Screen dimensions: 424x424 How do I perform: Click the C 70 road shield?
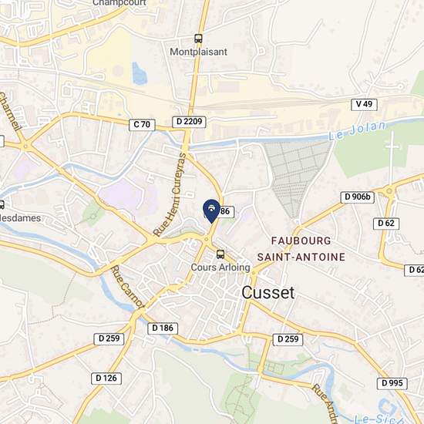click(142, 125)
